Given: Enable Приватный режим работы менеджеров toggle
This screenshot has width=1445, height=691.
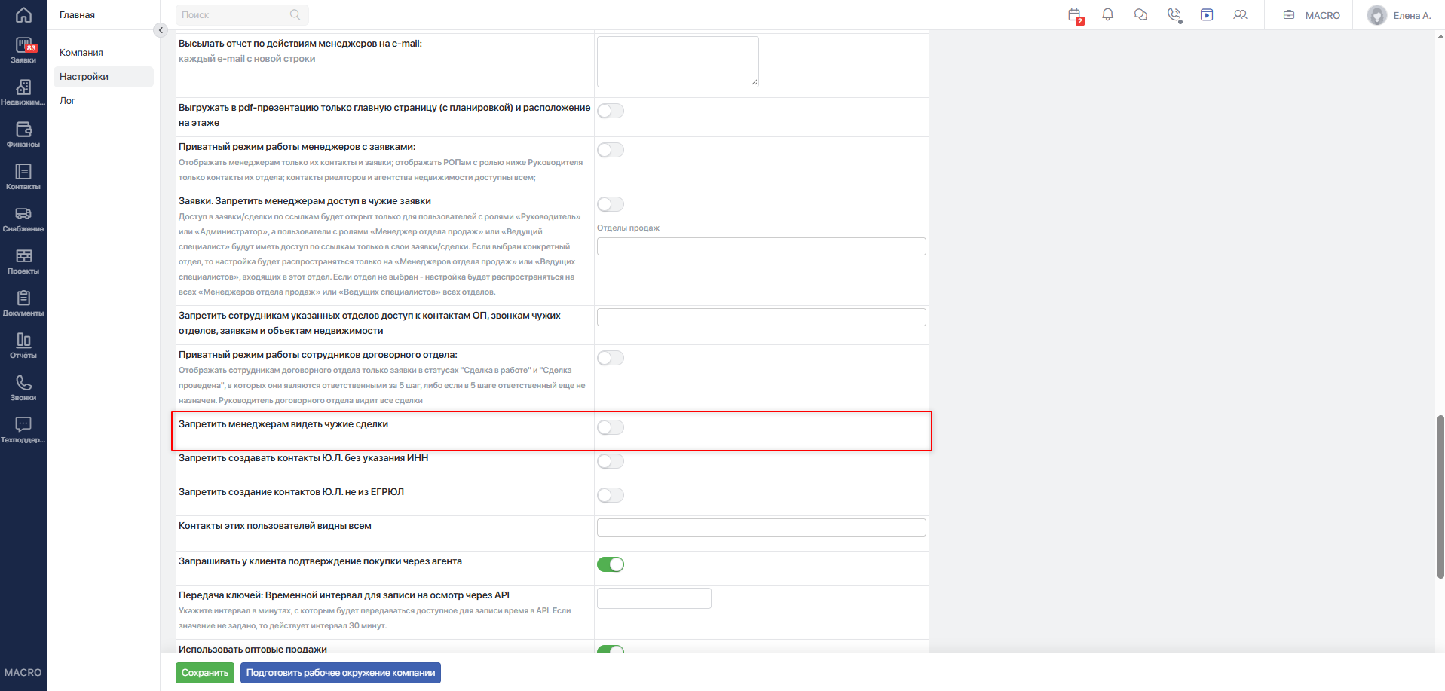Looking at the screenshot, I should (611, 150).
